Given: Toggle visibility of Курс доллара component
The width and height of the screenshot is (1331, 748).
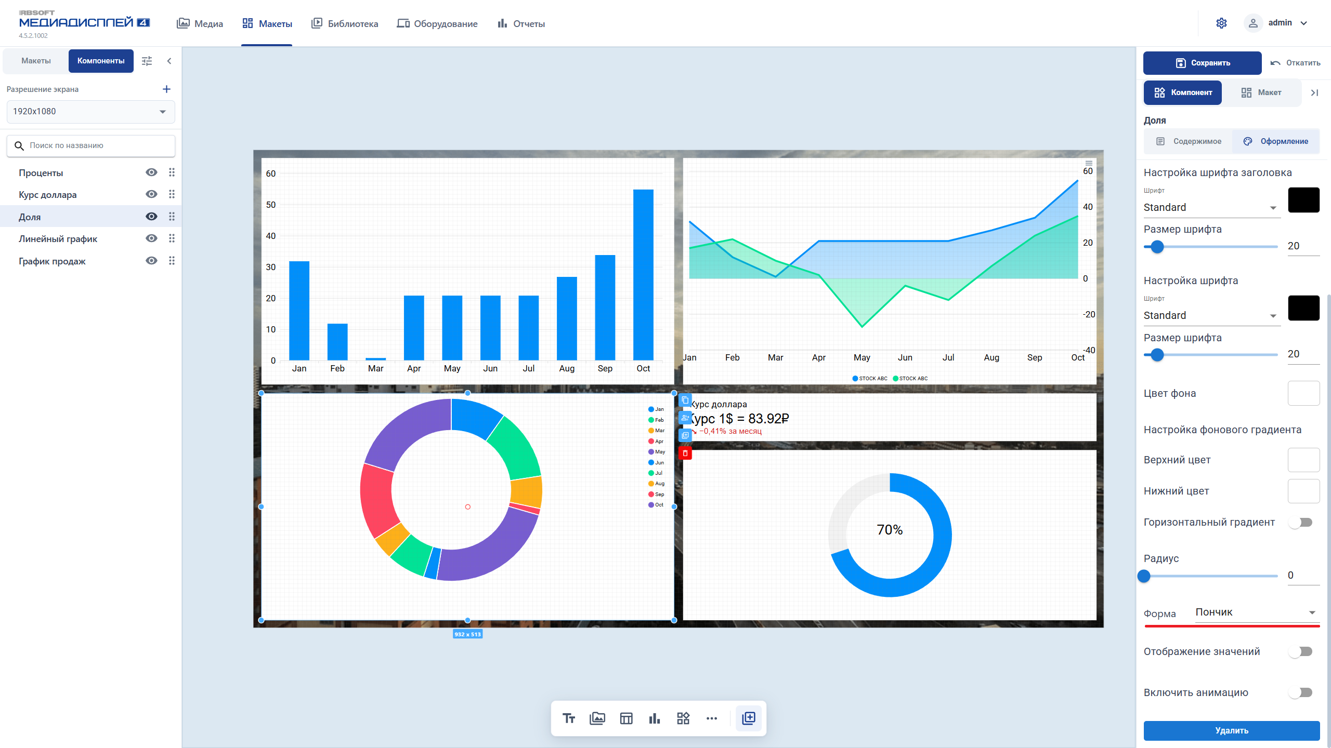Looking at the screenshot, I should pos(151,194).
